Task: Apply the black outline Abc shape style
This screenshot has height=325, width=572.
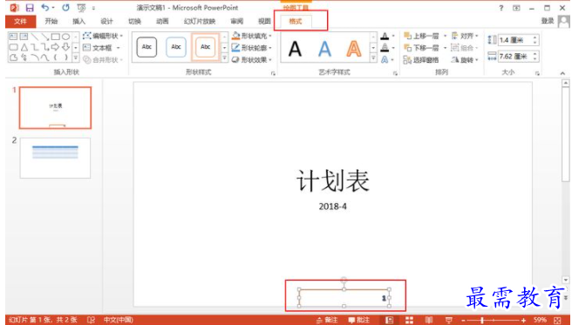Action: [x=146, y=47]
